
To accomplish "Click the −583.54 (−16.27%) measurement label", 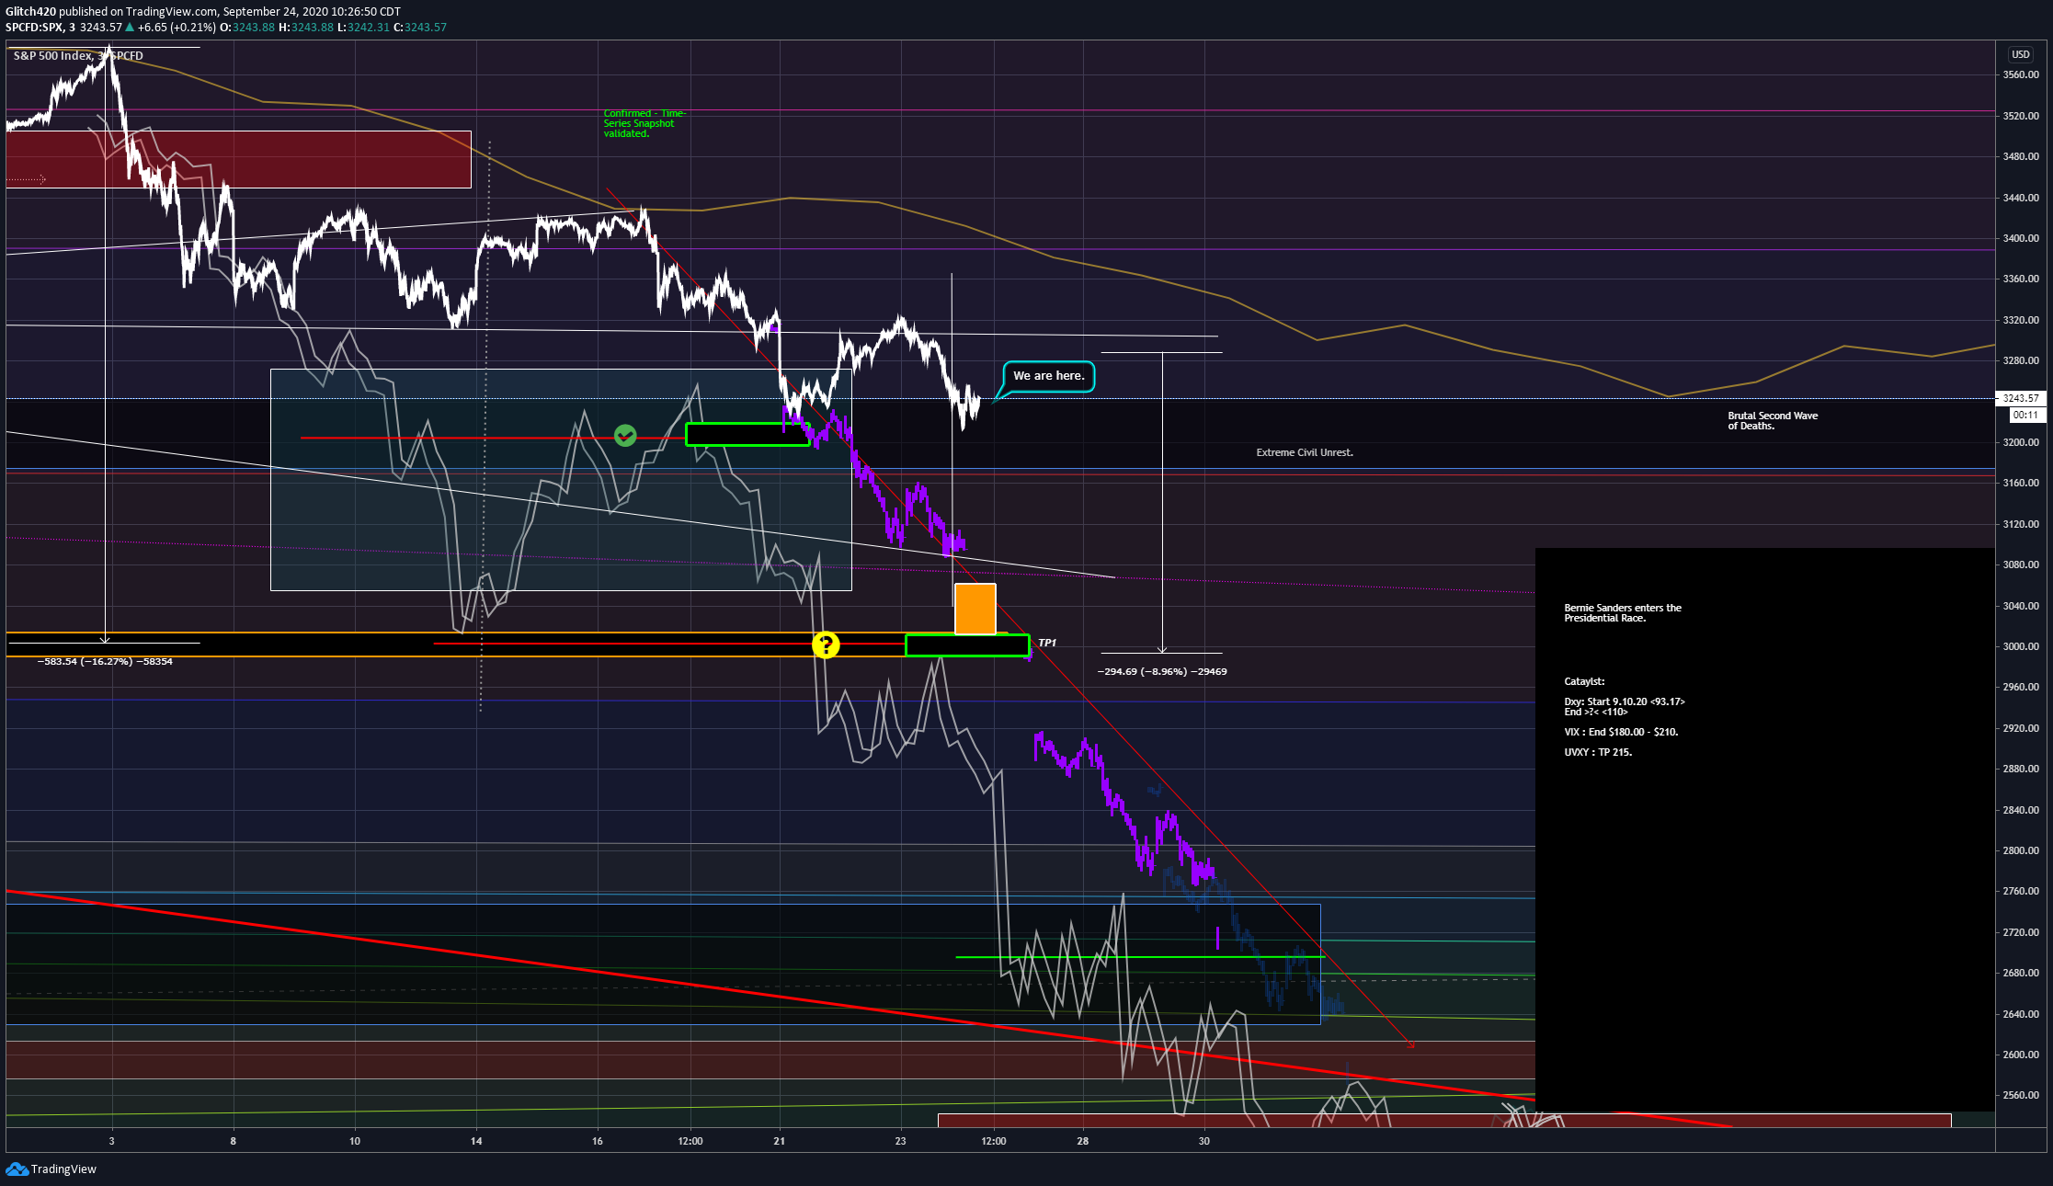I will 105,661.
